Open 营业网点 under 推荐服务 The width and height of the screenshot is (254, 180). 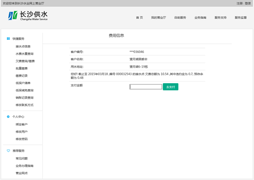coord(22,173)
